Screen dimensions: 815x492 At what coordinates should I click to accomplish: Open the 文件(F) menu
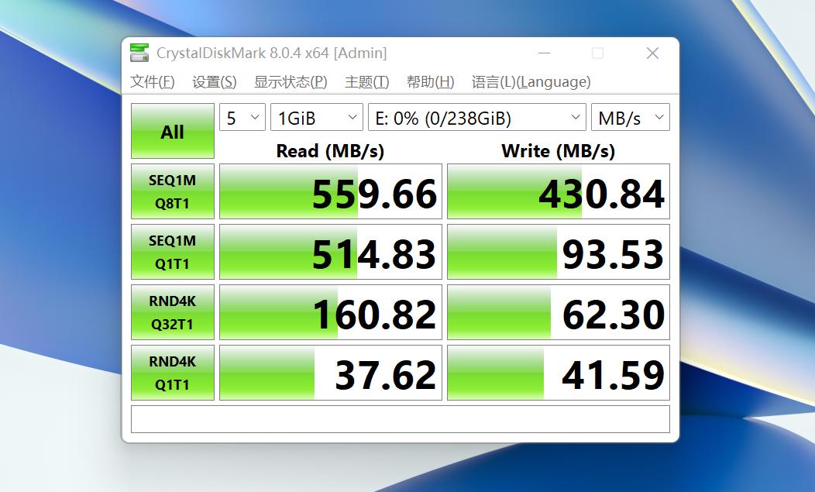click(x=153, y=81)
